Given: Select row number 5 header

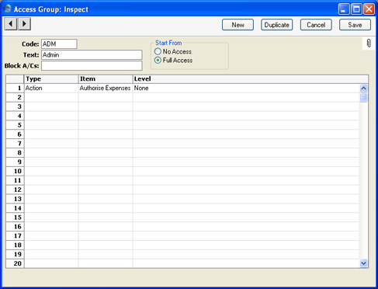Looking at the screenshot, I should pos(15,125).
